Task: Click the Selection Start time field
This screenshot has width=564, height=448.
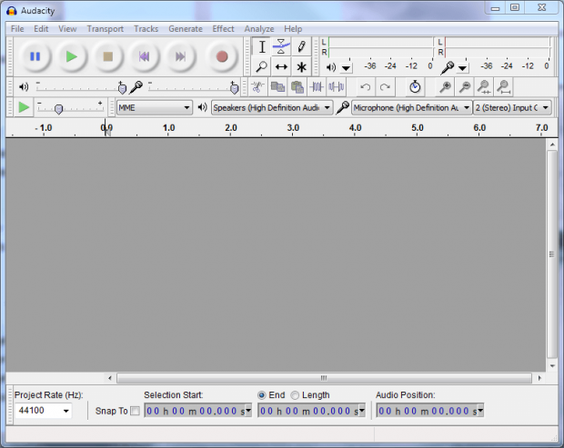Action: 197,411
